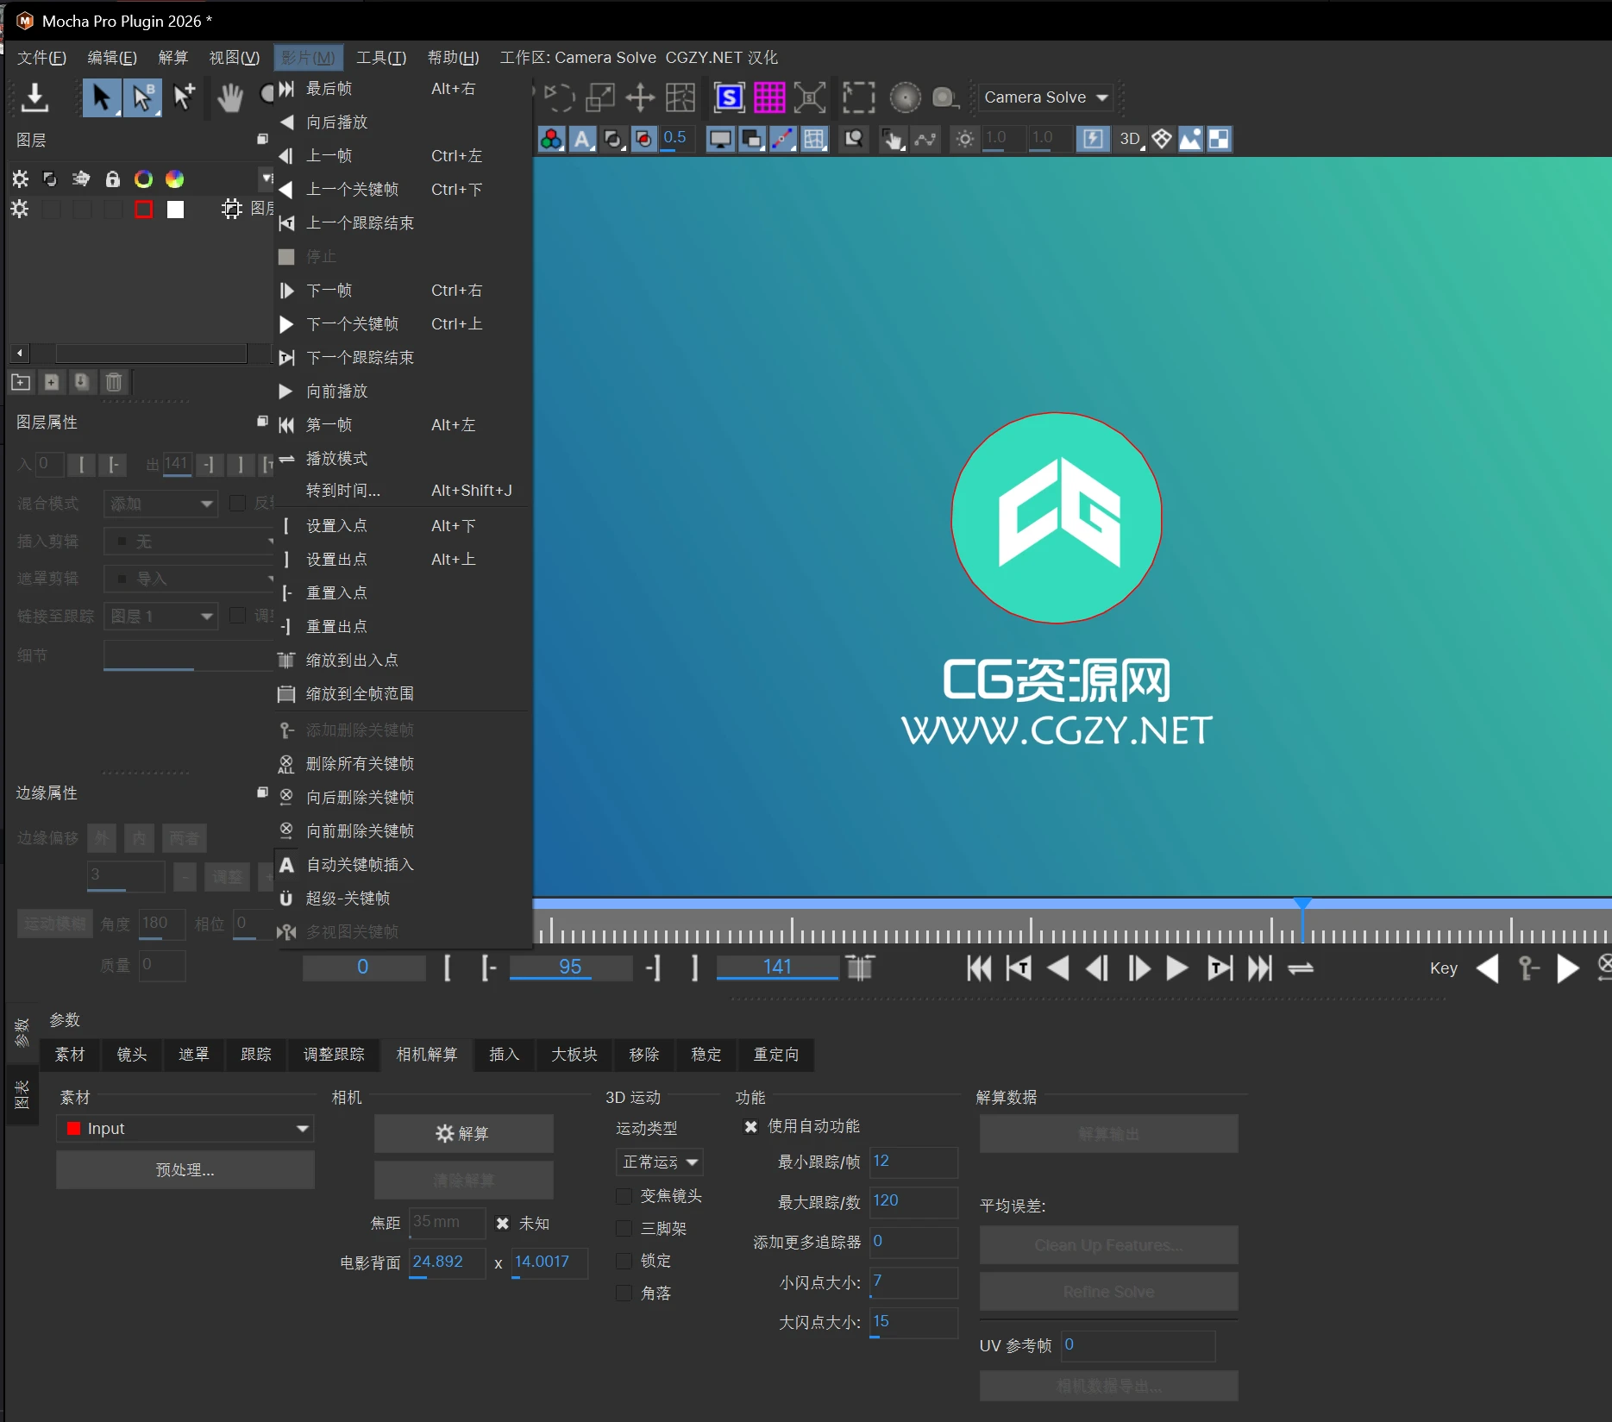Click the 预处理 button
Viewport: 1612px width, 1422px height.
185,1169
